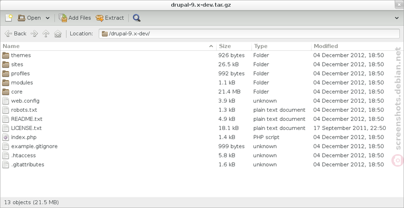Select the modules folder icon
Screen dimensions: 404x208
tap(6, 83)
